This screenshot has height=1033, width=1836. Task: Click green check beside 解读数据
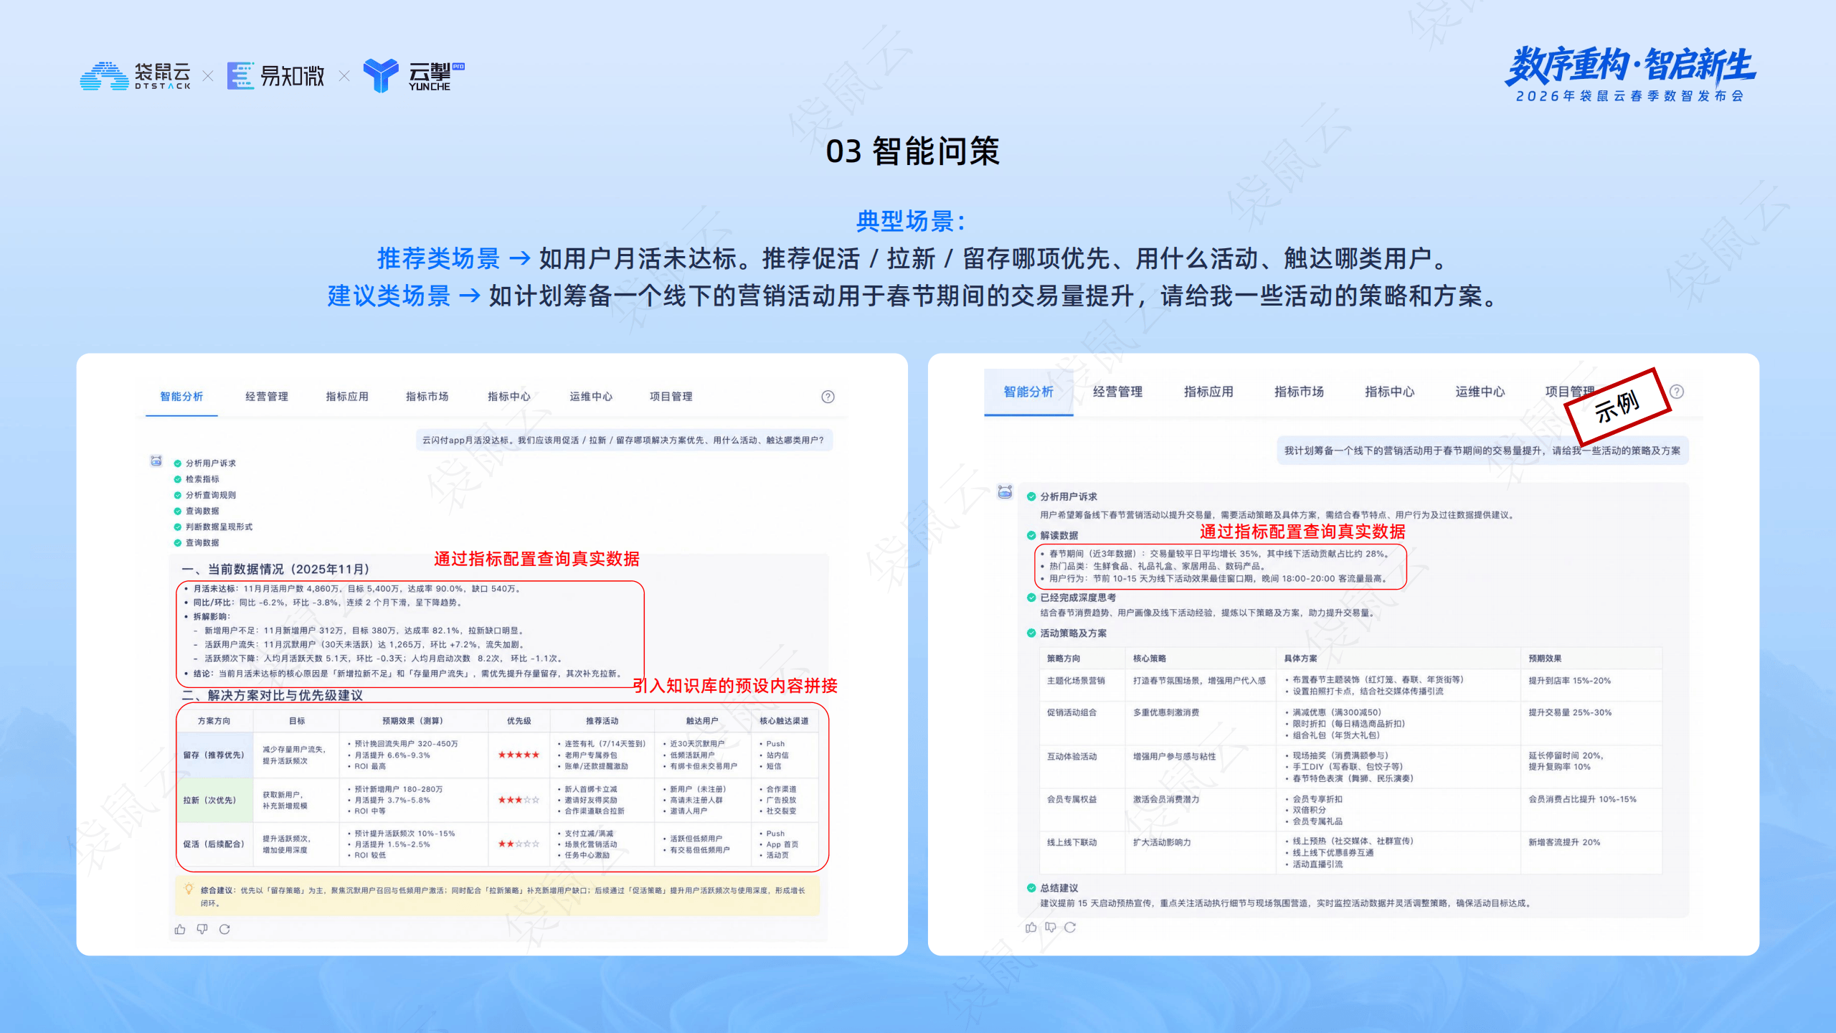(x=1031, y=535)
